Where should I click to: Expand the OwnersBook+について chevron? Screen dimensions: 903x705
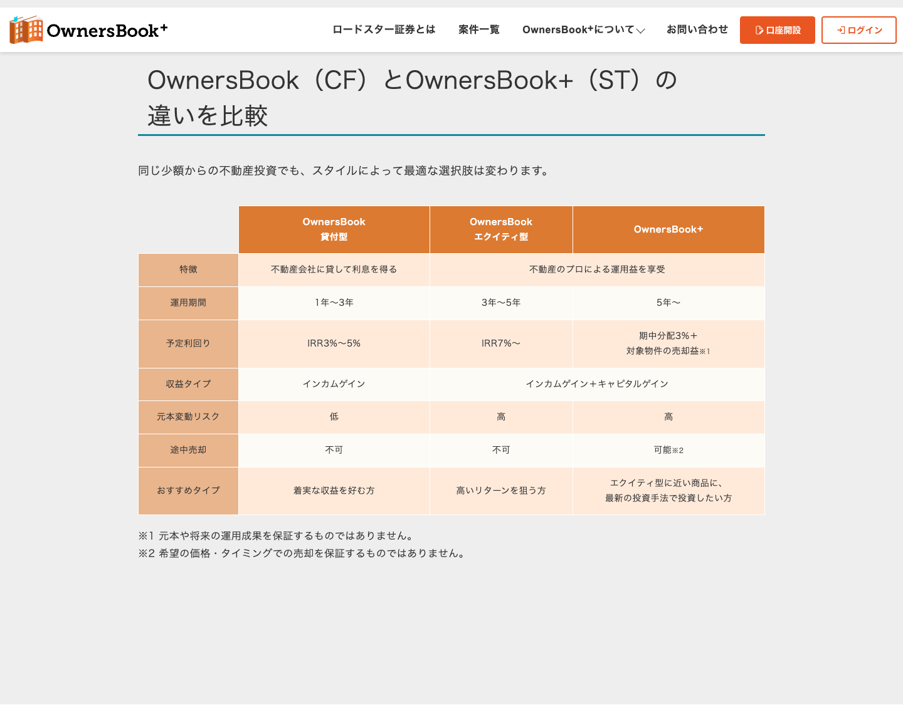pyautogui.click(x=640, y=31)
